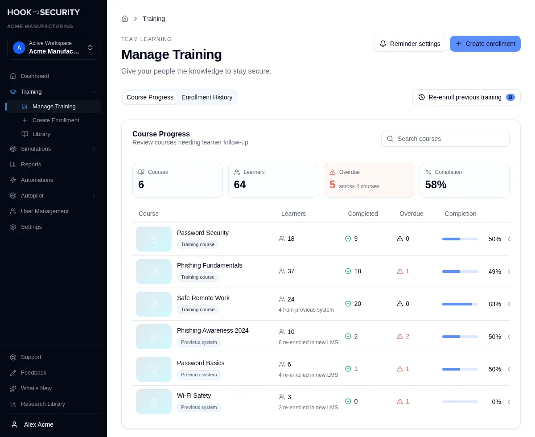
Task: Click the Simulations target icon
Action: 13,149
